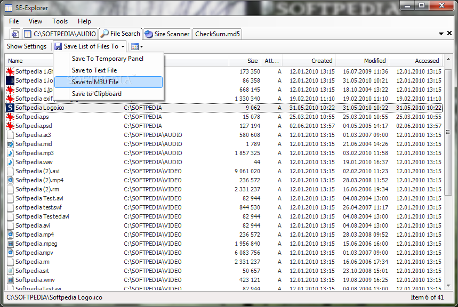Select the Softpedia Tested.avi row
The image size is (458, 307).
(224, 216)
